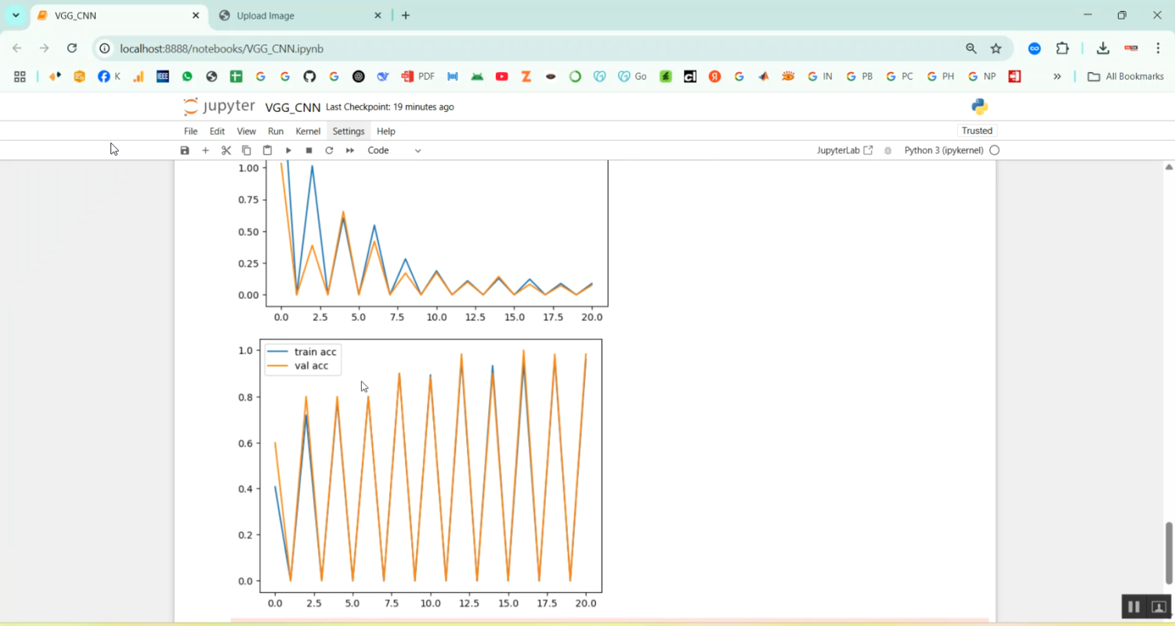Expand the Chrome tab search dropdown

[x=16, y=15]
